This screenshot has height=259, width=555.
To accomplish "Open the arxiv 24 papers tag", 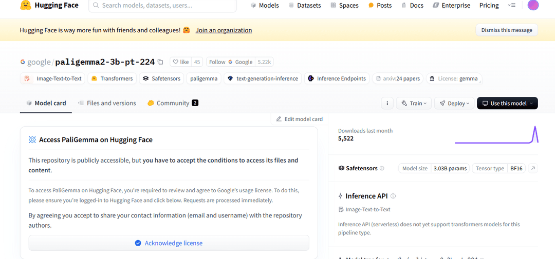I will (x=398, y=78).
